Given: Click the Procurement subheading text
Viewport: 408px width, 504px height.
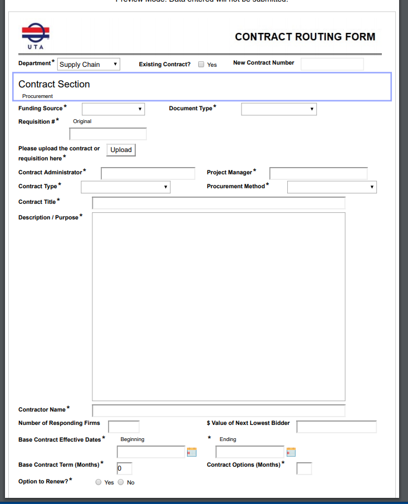Looking at the screenshot, I should [x=37, y=96].
